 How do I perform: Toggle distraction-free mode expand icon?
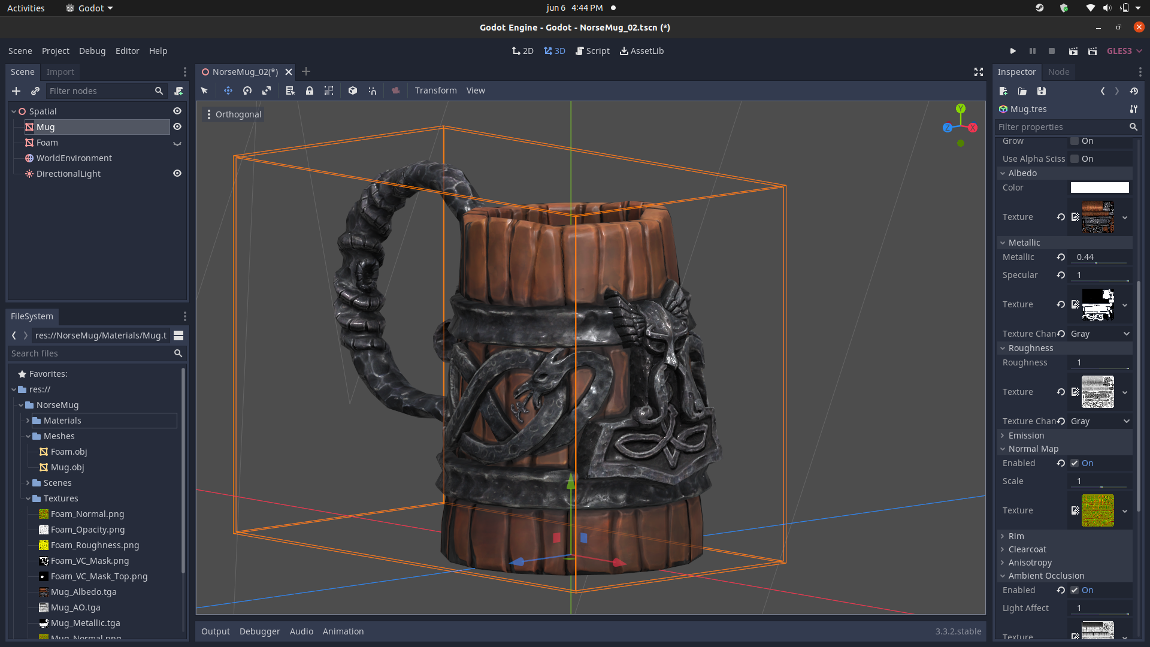pos(979,72)
